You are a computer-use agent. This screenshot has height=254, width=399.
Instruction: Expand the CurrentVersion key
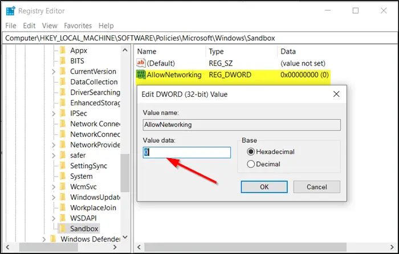54,72
